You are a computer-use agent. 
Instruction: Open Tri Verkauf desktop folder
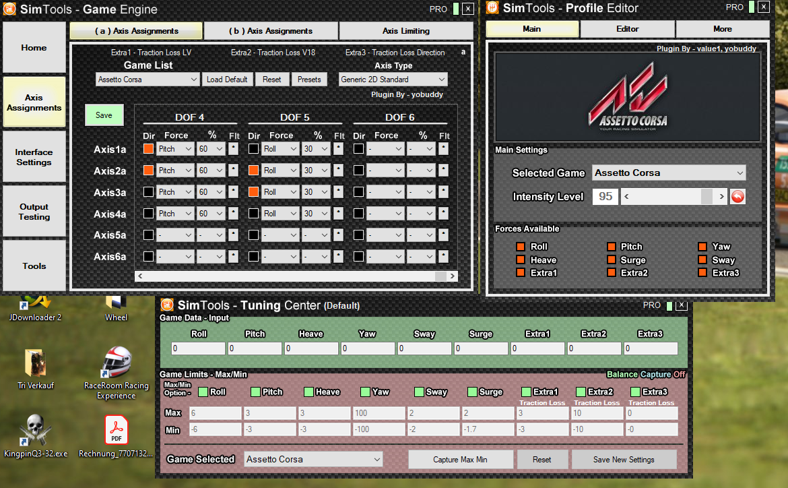(x=35, y=369)
